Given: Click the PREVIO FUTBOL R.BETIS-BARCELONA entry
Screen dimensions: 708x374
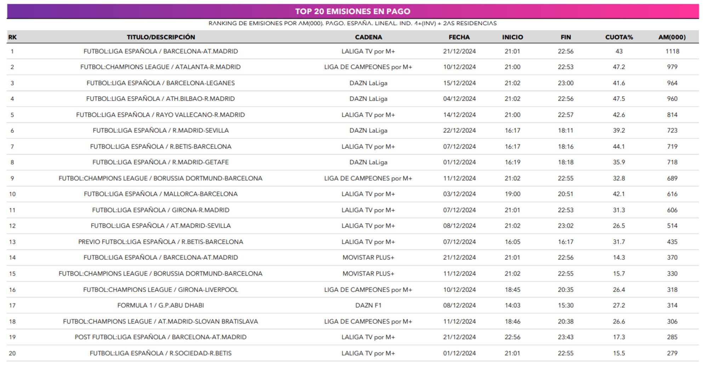Looking at the screenshot, I should coord(160,242).
